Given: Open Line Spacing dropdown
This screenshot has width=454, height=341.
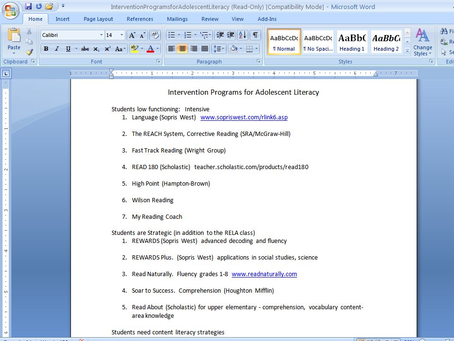Looking at the screenshot, I should pyautogui.click(x=218, y=49).
